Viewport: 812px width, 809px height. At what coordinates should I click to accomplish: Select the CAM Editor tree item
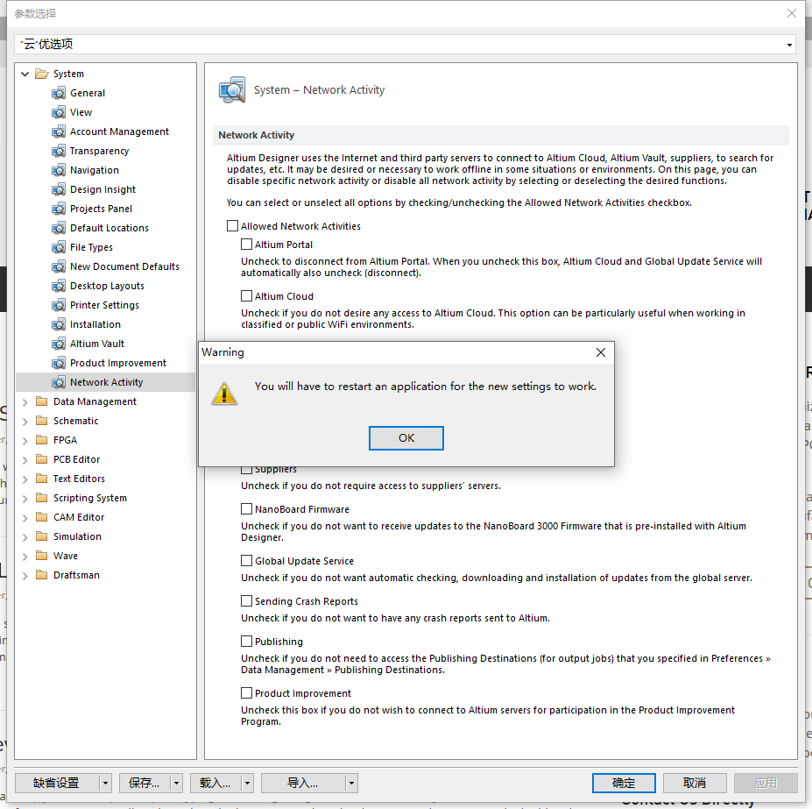[x=79, y=517]
